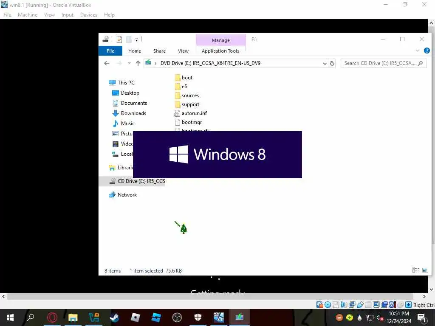
Task: Open Windows Security shield from taskbar
Action: pyautogui.click(x=198, y=318)
